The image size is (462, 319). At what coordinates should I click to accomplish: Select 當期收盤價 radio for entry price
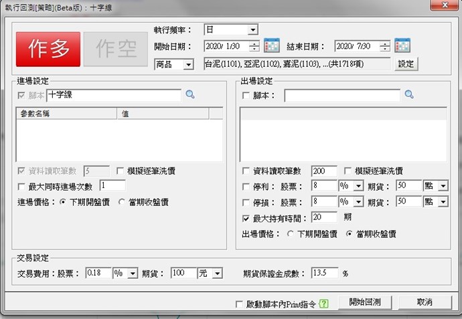tap(122, 202)
